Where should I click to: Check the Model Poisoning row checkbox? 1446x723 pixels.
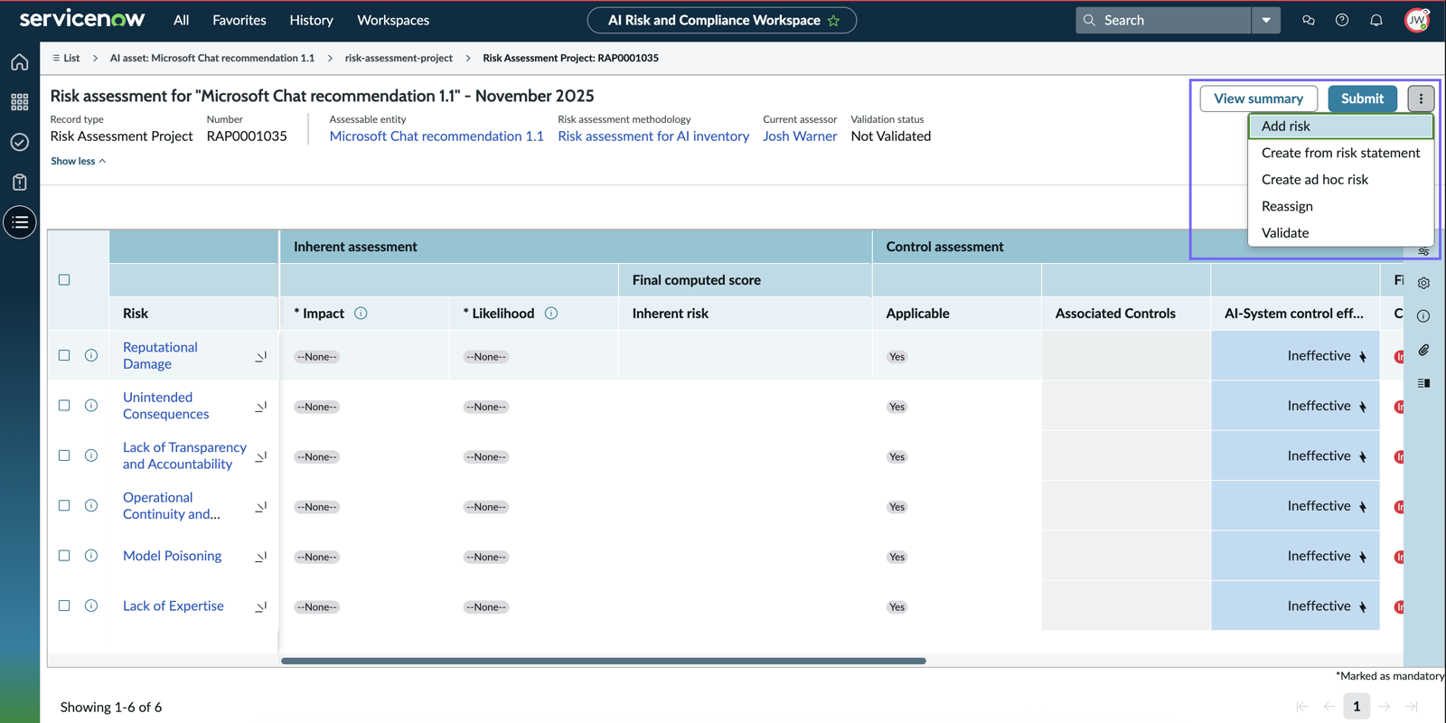(x=64, y=556)
